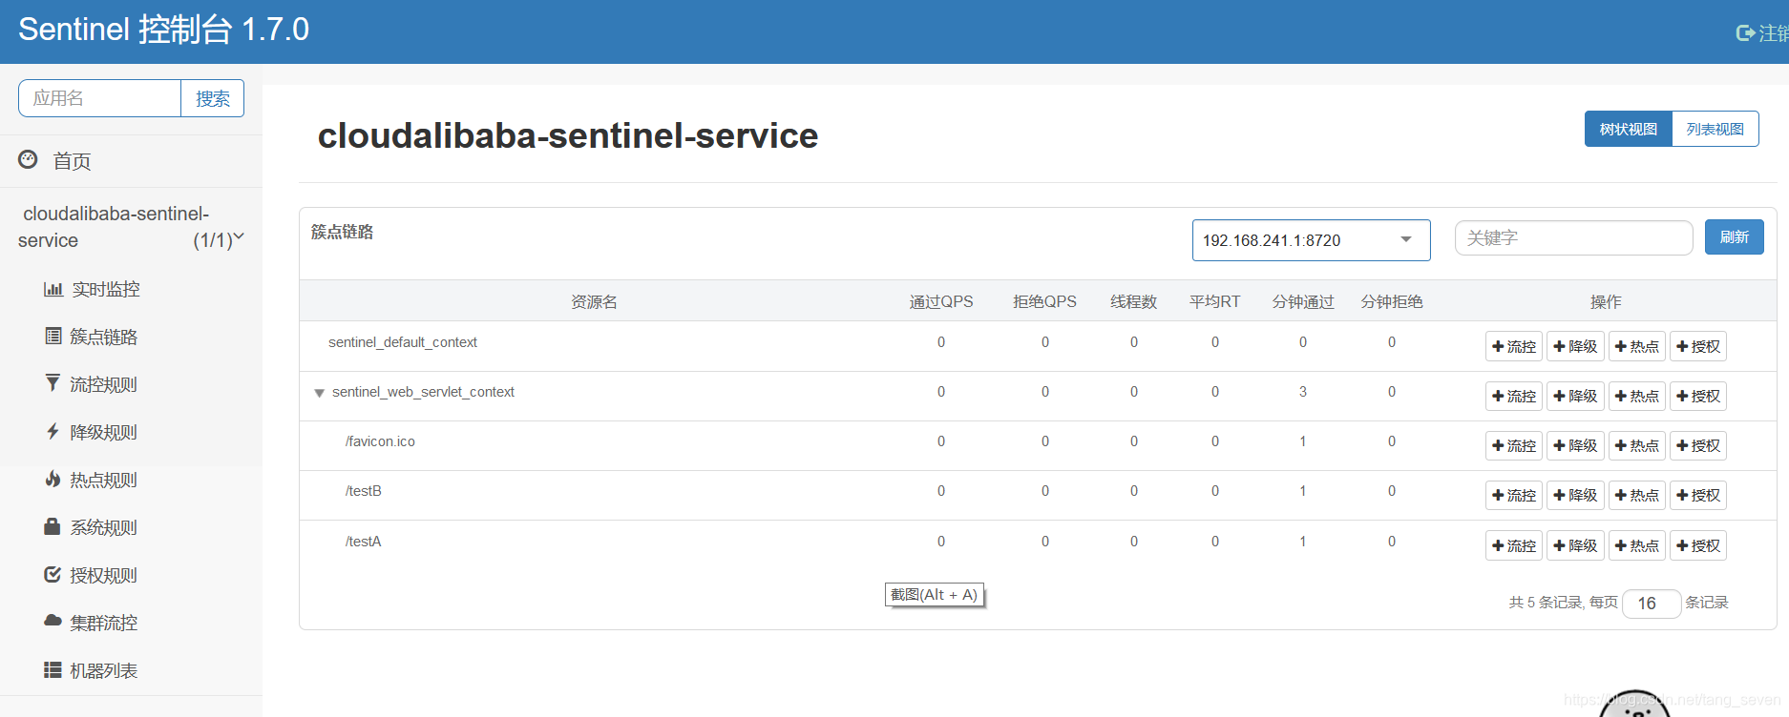Click the check-square icon for 授权规则
This screenshot has width=1789, height=717.
click(53, 574)
